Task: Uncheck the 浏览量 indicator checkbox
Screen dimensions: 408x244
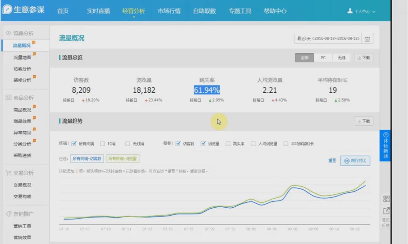Action: coord(203,144)
